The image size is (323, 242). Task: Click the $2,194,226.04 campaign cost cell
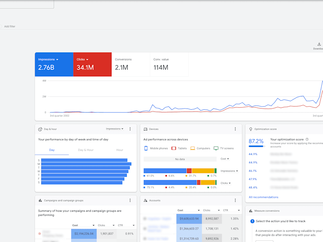coord(84,234)
